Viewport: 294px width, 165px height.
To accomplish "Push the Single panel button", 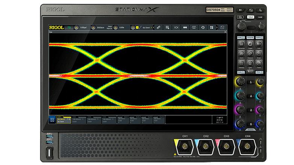I will coord(259,54).
